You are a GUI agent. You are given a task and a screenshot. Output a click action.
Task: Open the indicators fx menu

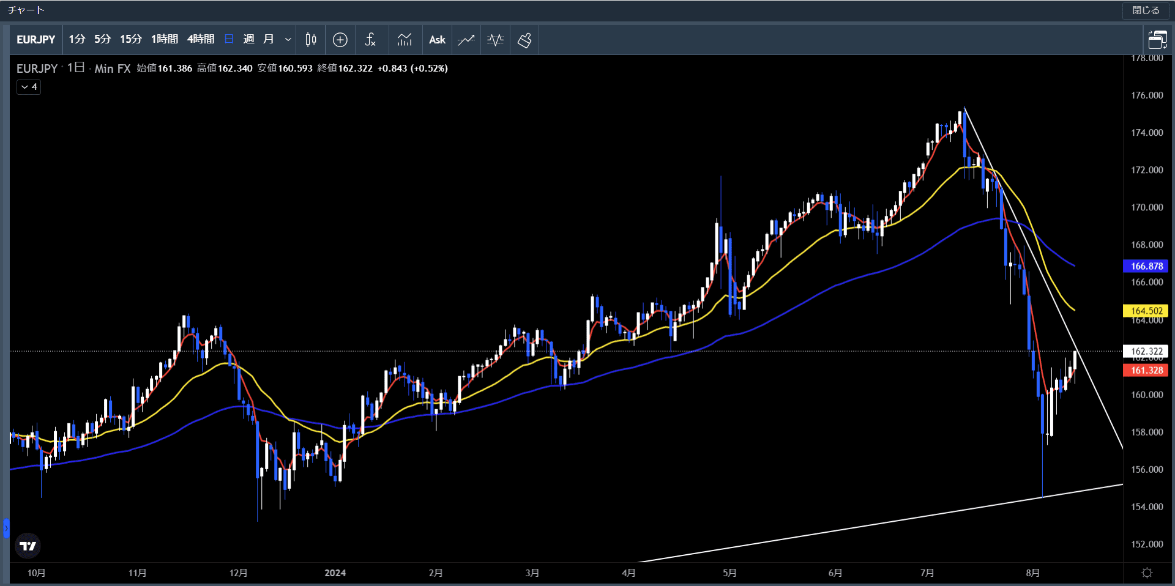[x=370, y=40]
